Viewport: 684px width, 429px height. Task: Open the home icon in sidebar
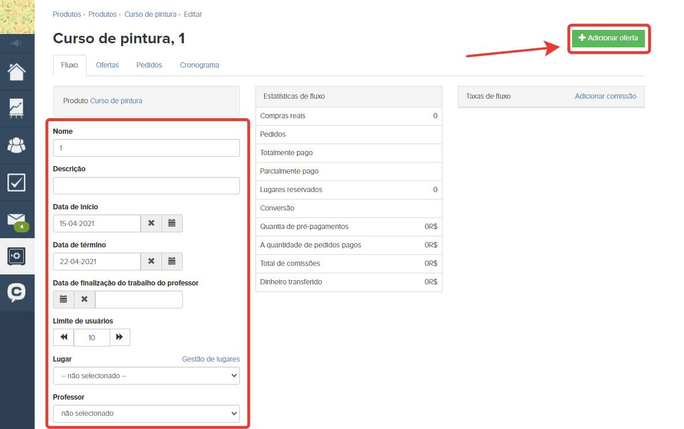click(17, 71)
